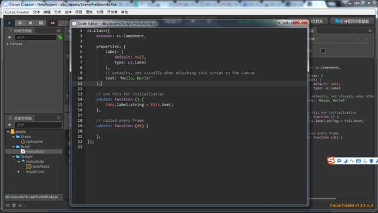Screen dimensions: 378x213
Task: Click the hierarchy panel search field
Action: click(x=36, y=37)
